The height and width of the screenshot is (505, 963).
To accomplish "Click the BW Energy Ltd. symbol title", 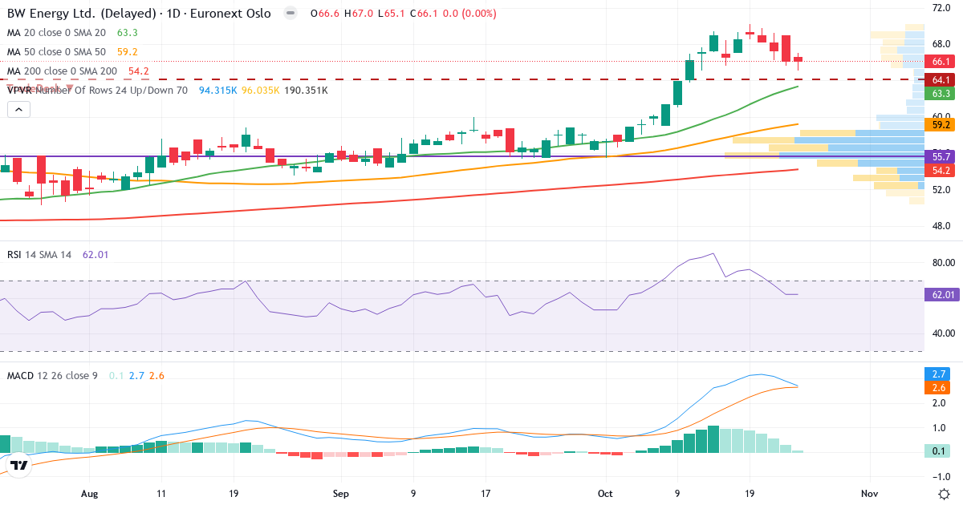I will (x=139, y=14).
